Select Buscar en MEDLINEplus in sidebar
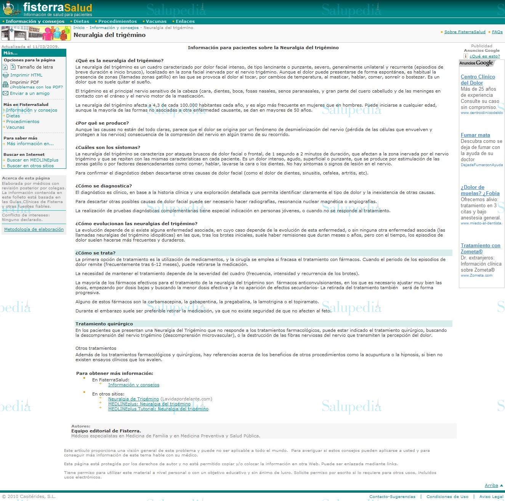This screenshot has height=501, width=505. pos(32,160)
